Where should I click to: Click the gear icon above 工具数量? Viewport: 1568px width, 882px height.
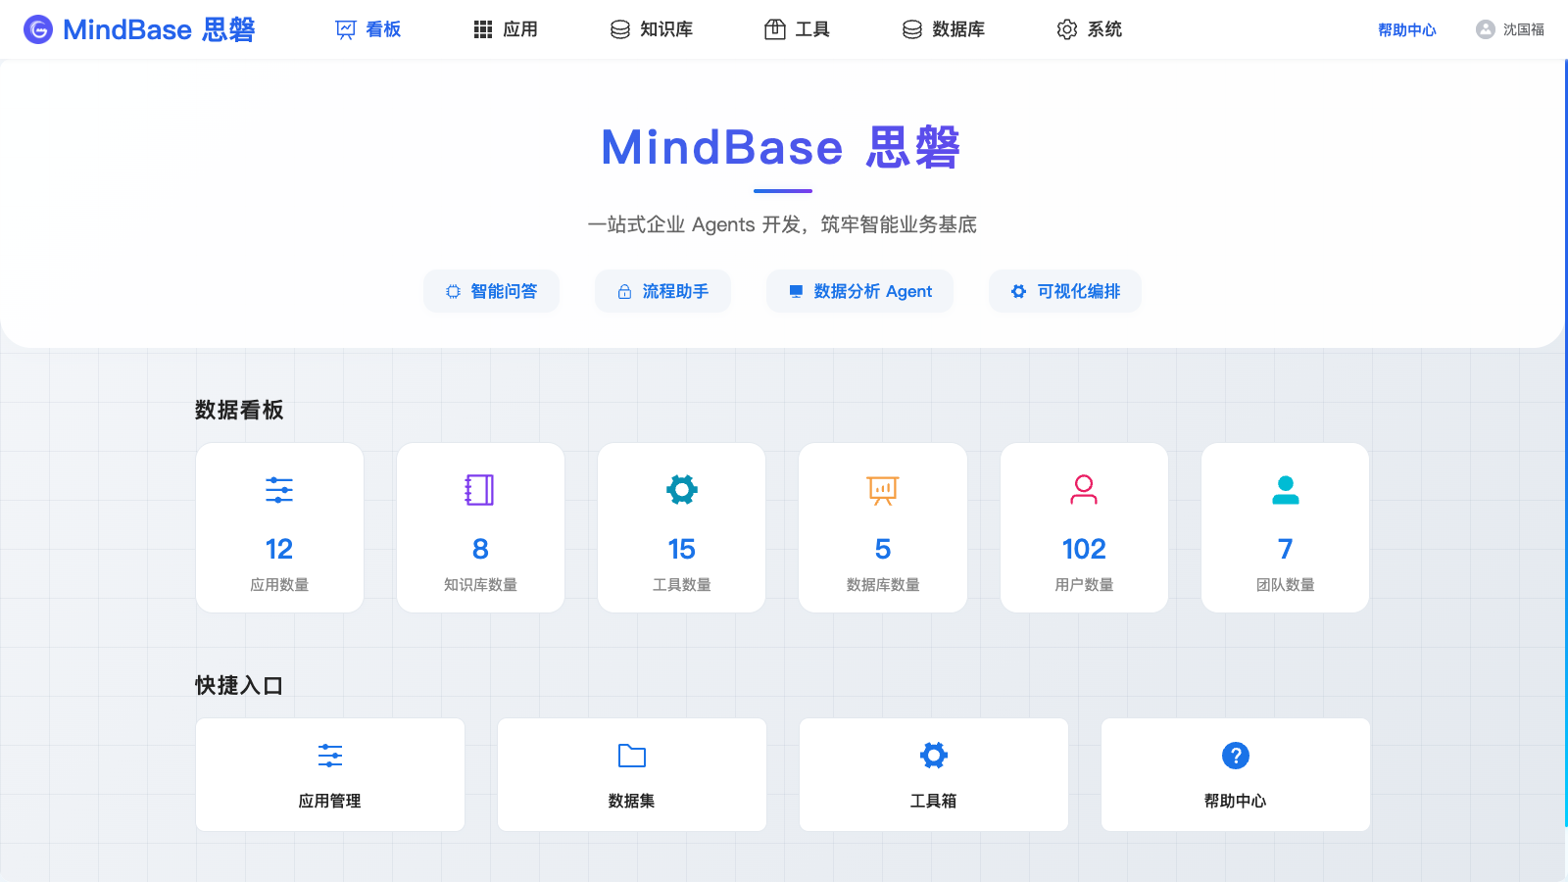682,489
